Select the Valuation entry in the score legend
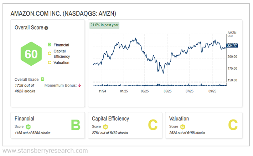 (x=61, y=62)
